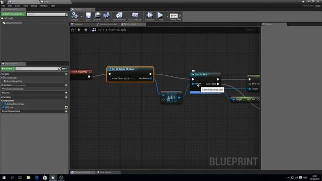Click the Cast To BP2 node title
Screen dimensions: 322x181
pyautogui.click(x=201, y=74)
